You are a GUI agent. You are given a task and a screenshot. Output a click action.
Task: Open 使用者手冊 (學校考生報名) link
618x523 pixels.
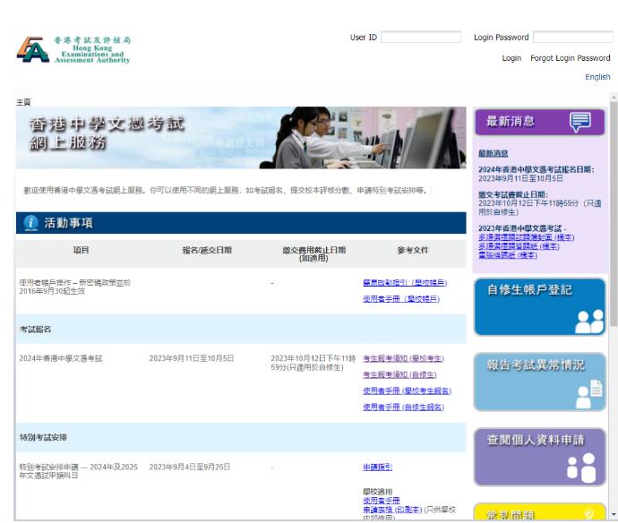408,391
